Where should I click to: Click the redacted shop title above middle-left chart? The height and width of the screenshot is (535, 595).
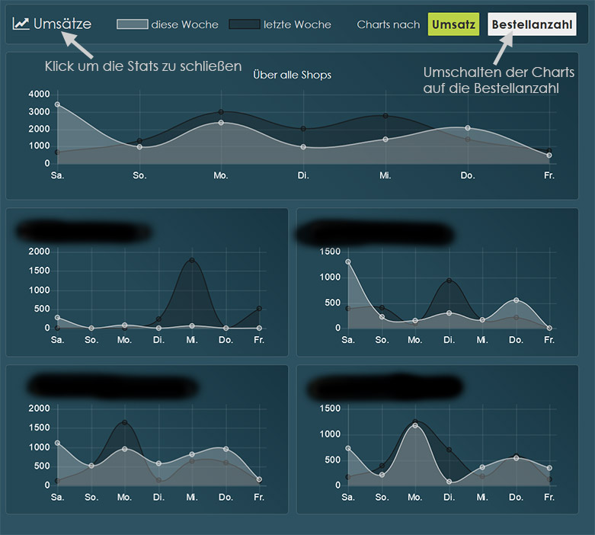click(x=84, y=231)
